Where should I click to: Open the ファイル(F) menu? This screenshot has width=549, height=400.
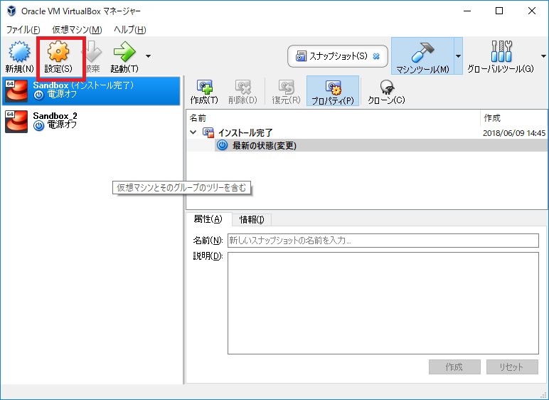click(x=23, y=30)
